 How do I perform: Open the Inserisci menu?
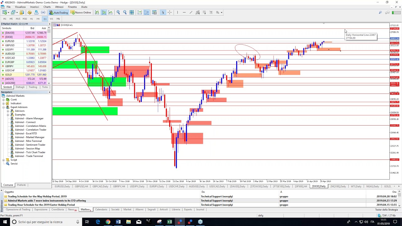35,7
